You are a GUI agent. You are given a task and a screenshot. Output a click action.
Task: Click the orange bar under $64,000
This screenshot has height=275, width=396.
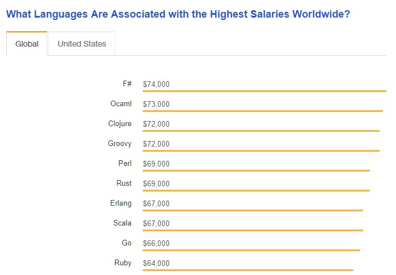[x=247, y=270]
